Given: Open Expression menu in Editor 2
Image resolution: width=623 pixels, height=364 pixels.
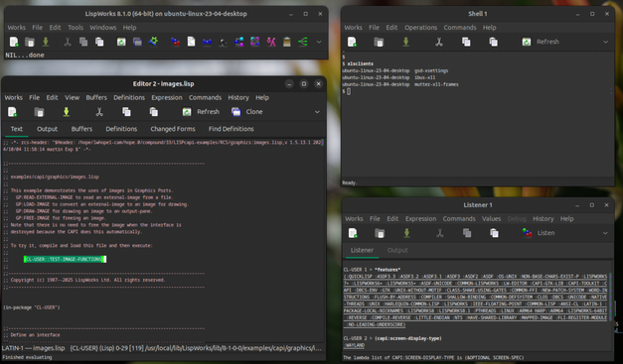Looking at the screenshot, I should point(167,97).
